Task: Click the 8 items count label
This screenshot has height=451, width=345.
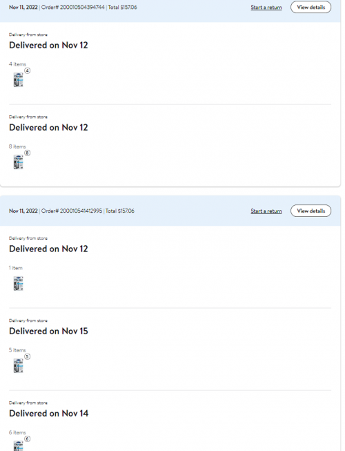Action: (x=17, y=146)
